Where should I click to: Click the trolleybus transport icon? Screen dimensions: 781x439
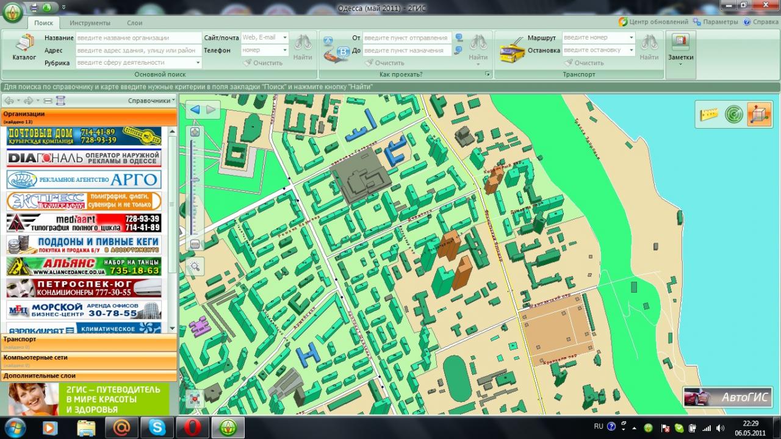click(x=513, y=49)
